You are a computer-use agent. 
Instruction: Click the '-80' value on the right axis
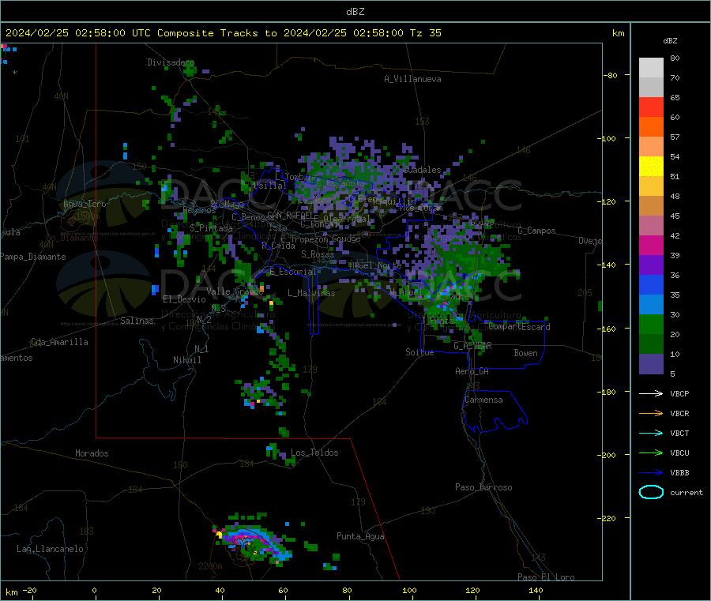tap(610, 75)
